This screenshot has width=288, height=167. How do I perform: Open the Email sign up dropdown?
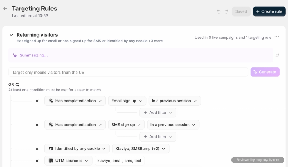coord(127,101)
